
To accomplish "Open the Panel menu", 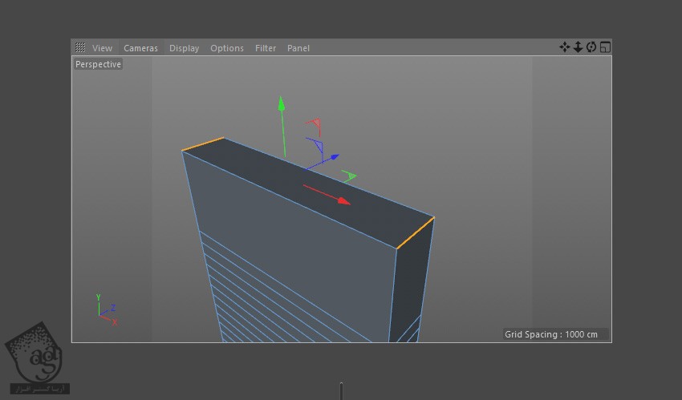I will (298, 48).
